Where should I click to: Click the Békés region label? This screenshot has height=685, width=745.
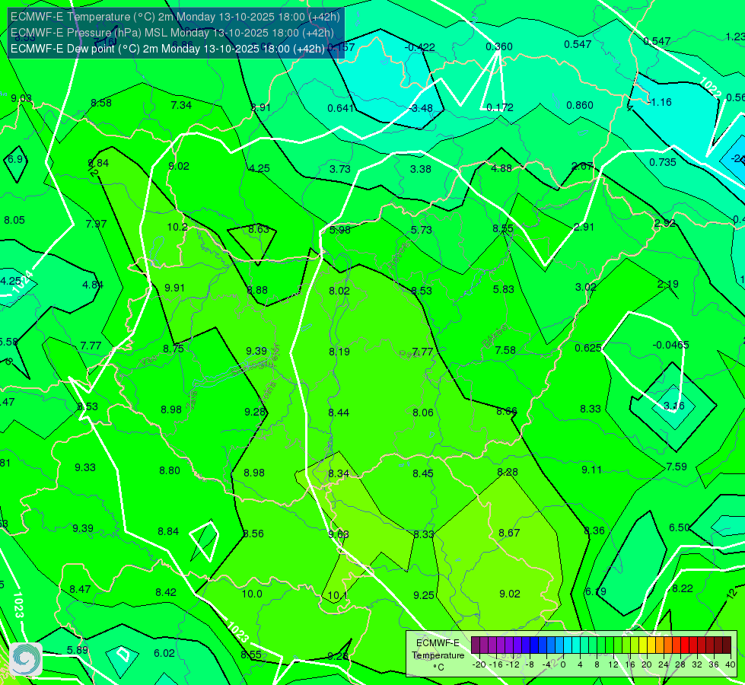pyautogui.click(x=494, y=336)
